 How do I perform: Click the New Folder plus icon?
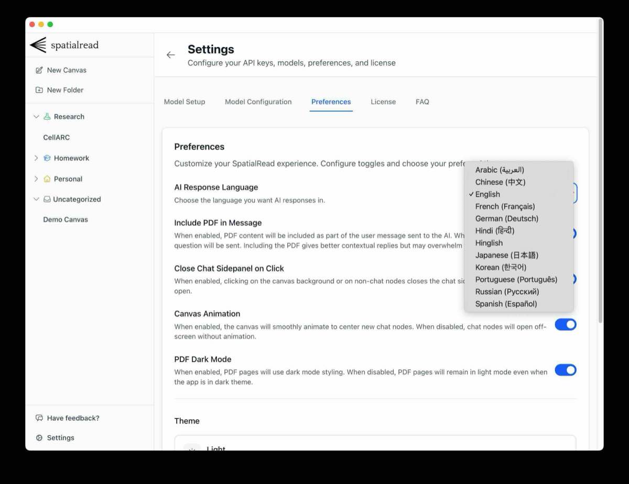[x=39, y=90]
